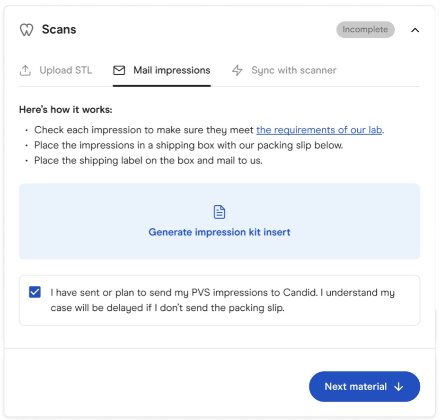This screenshot has height=420, width=441.
Task: Click the Next material button
Action: (x=364, y=386)
